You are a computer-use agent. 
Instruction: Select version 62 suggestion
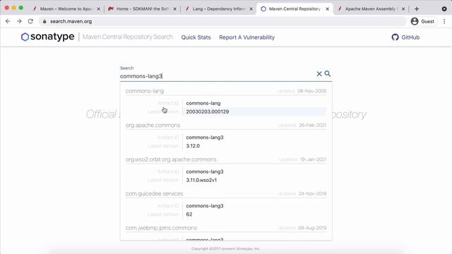pos(189,214)
